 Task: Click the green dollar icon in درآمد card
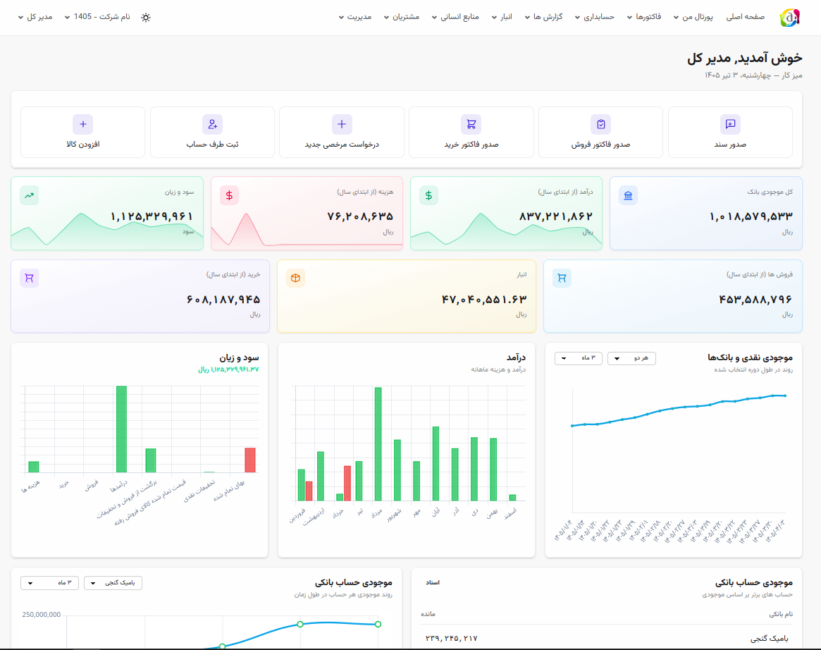pos(428,195)
